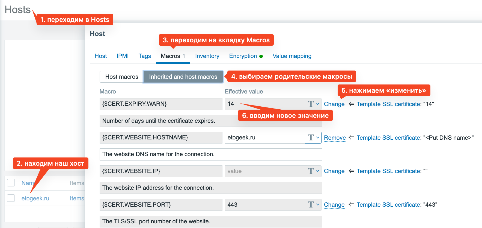This screenshot has height=228, width=482.
Task: Remove the {$CERT.WEBSITE.HOSTNAME} macro override
Action: 335,138
